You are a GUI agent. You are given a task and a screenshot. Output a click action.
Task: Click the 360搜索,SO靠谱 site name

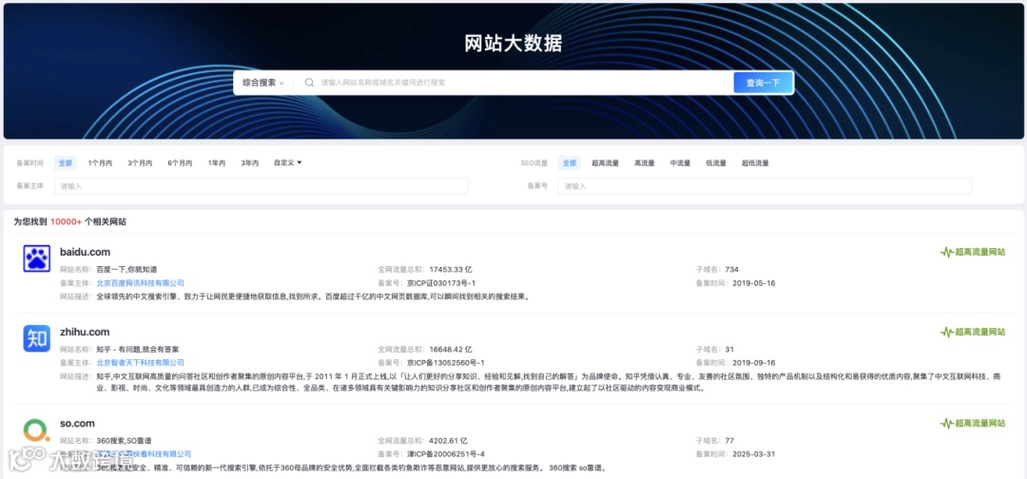pos(124,440)
